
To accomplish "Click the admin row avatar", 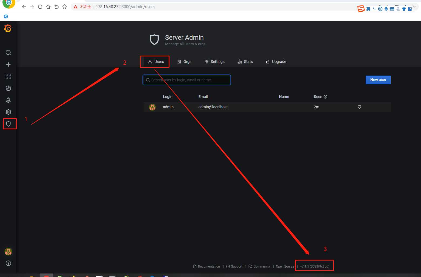I will (152, 107).
